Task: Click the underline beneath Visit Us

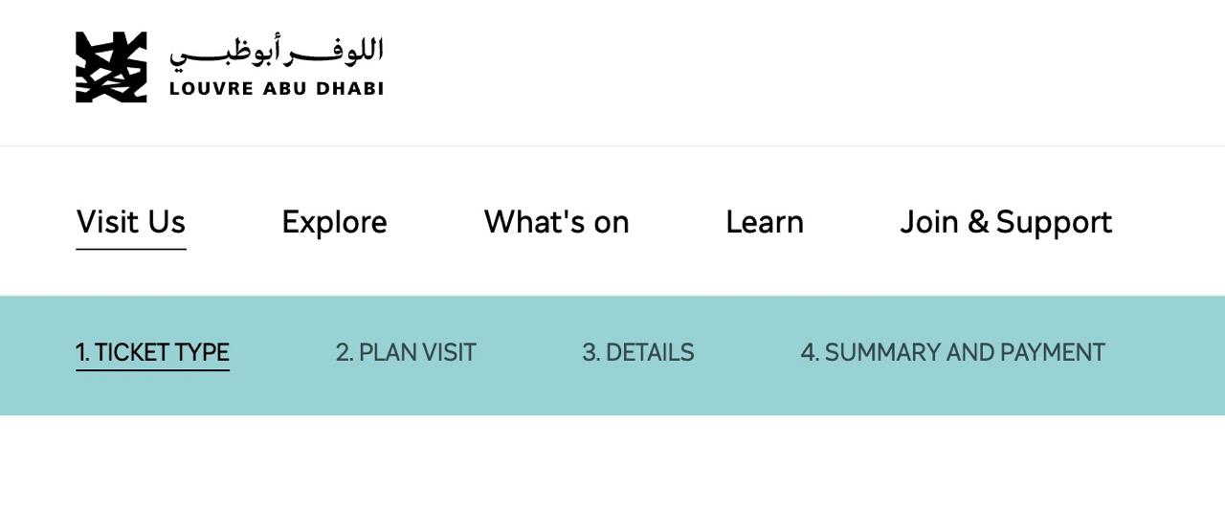Action: point(131,249)
